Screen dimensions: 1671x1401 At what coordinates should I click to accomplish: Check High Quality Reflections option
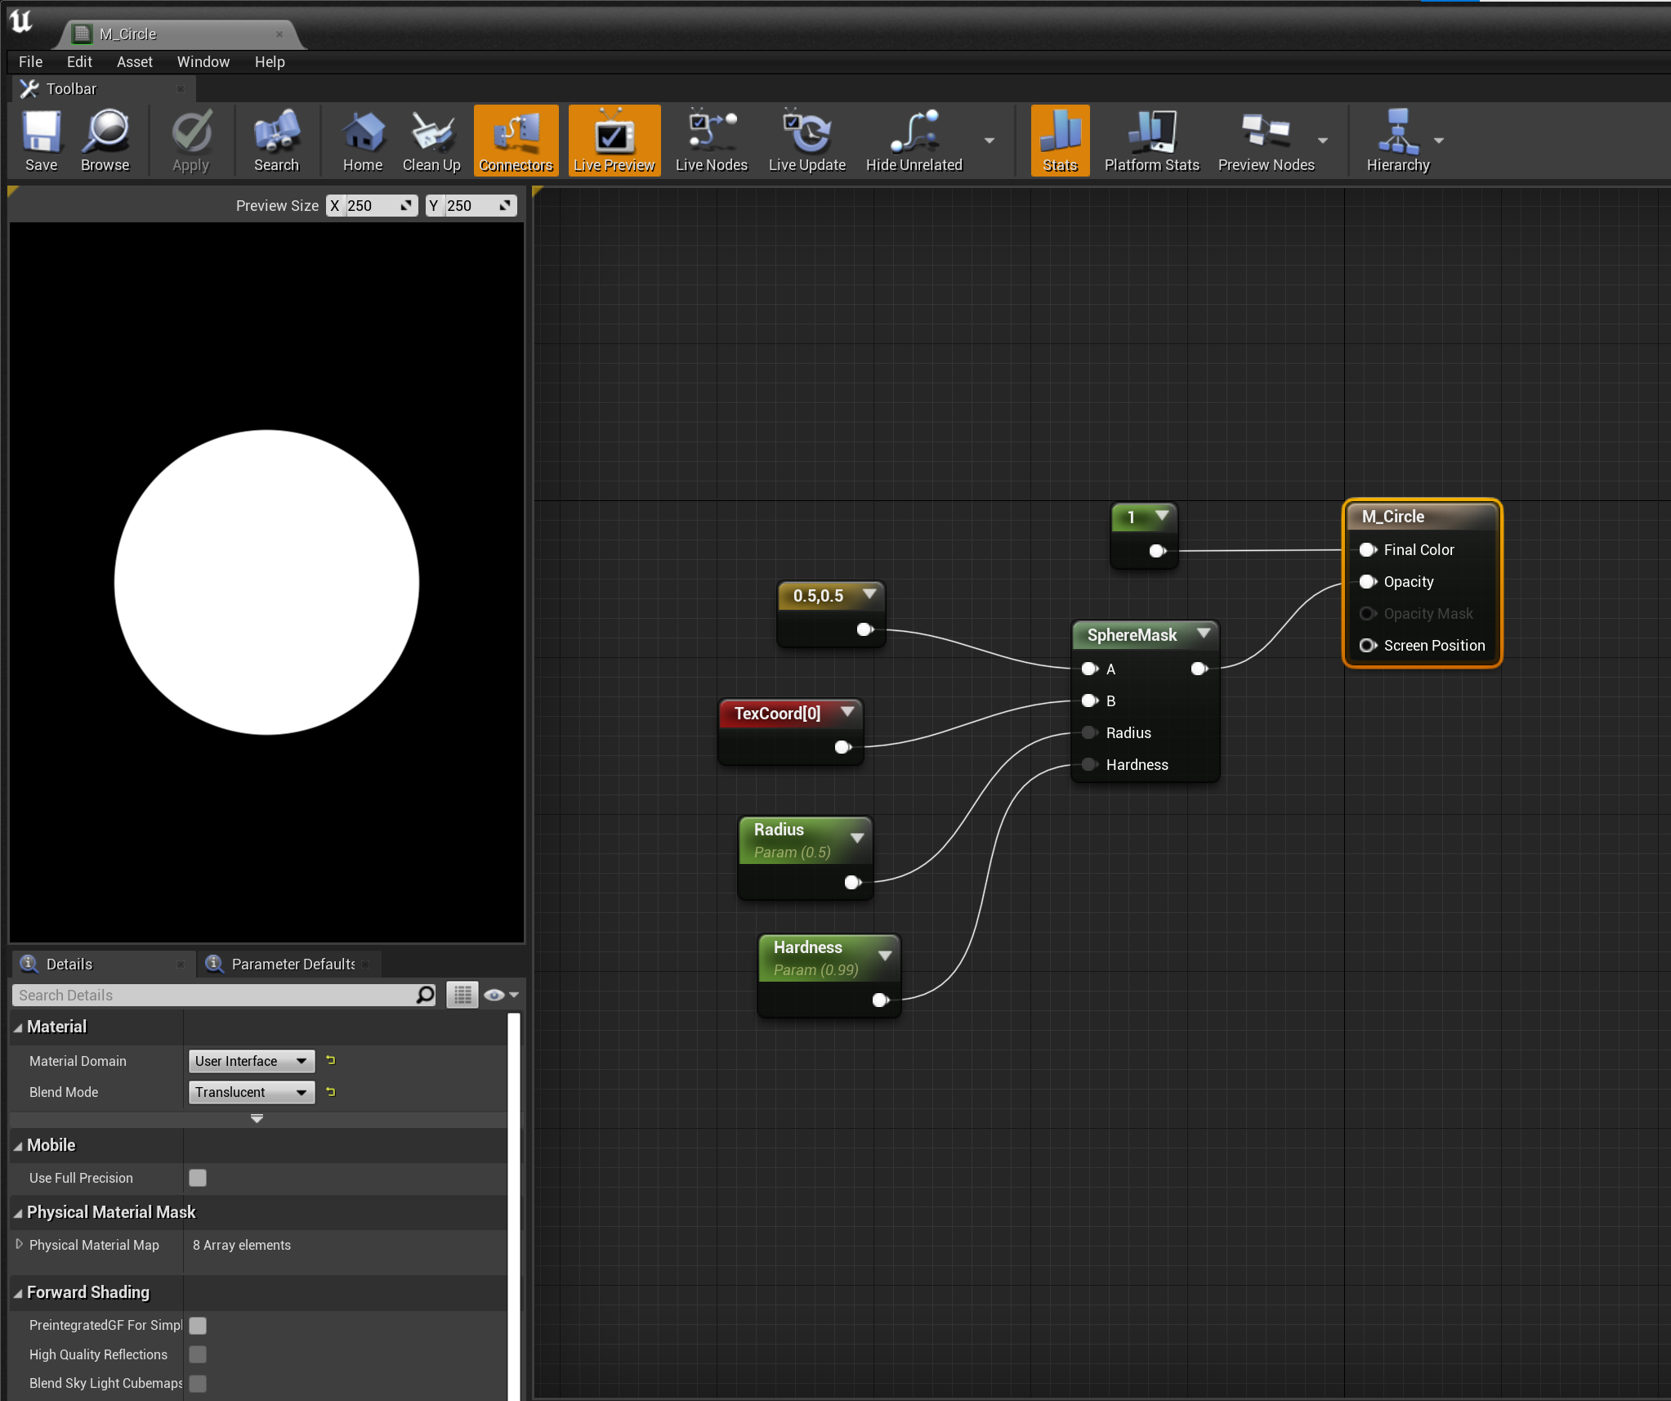[198, 1354]
